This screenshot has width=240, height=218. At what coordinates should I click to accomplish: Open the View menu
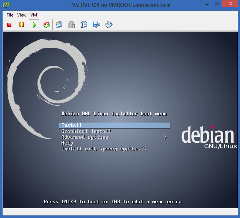coord(22,15)
